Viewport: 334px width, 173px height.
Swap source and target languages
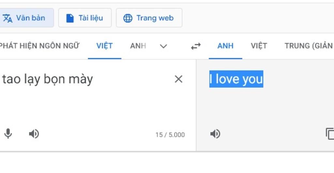(196, 46)
